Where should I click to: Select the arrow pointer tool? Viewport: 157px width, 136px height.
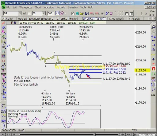click(x=4, y=125)
